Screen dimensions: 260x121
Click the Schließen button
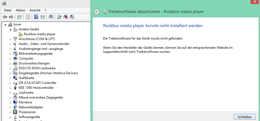click(245, 117)
